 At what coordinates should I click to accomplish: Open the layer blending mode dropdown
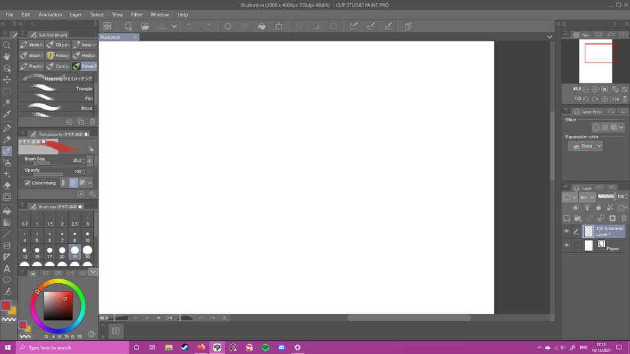(x=587, y=197)
